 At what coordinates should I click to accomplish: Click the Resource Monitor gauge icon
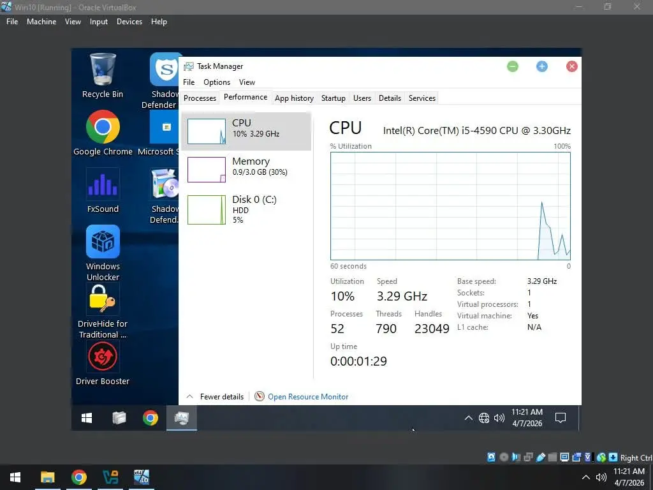click(260, 396)
